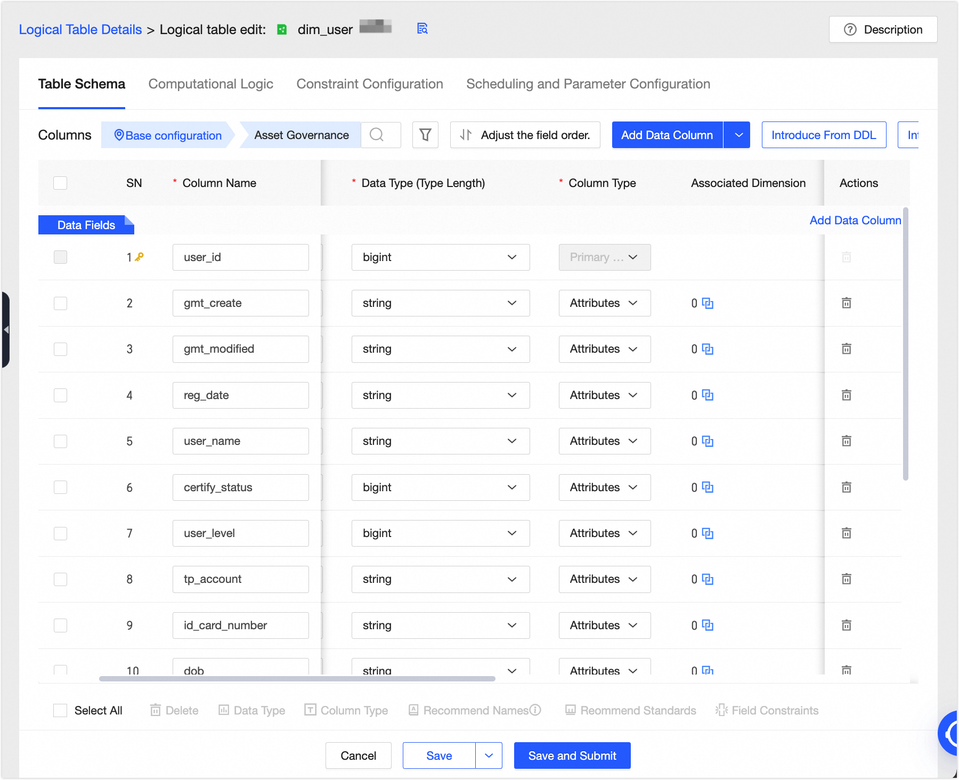Click the Recommend Names info icon

535,710
